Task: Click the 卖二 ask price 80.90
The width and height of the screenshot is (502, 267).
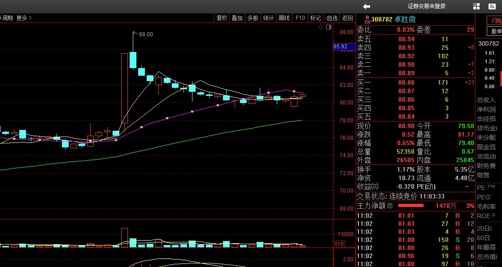Action: (406, 65)
